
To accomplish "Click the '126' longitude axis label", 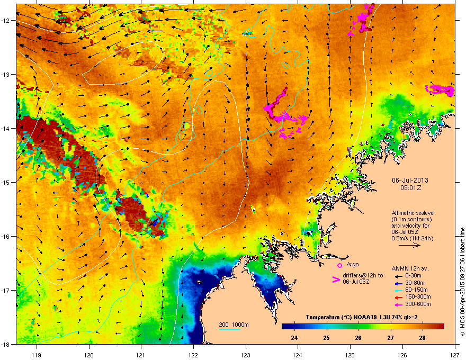I will click(x=402, y=355).
